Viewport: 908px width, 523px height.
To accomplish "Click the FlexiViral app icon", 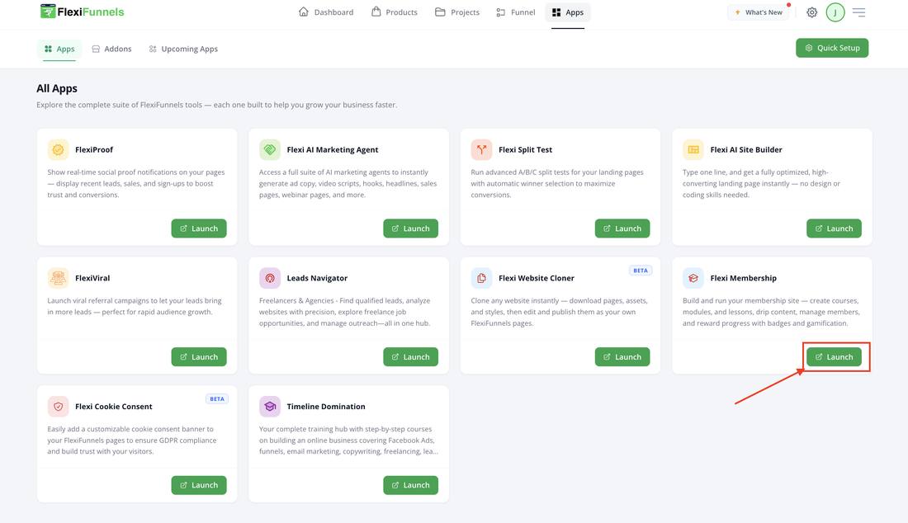I will tap(58, 278).
